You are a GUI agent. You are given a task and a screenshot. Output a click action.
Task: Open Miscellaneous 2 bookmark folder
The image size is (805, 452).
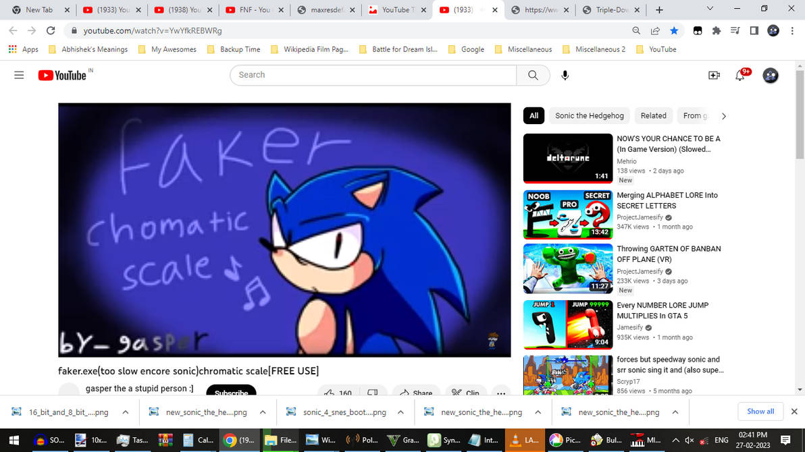pos(594,49)
